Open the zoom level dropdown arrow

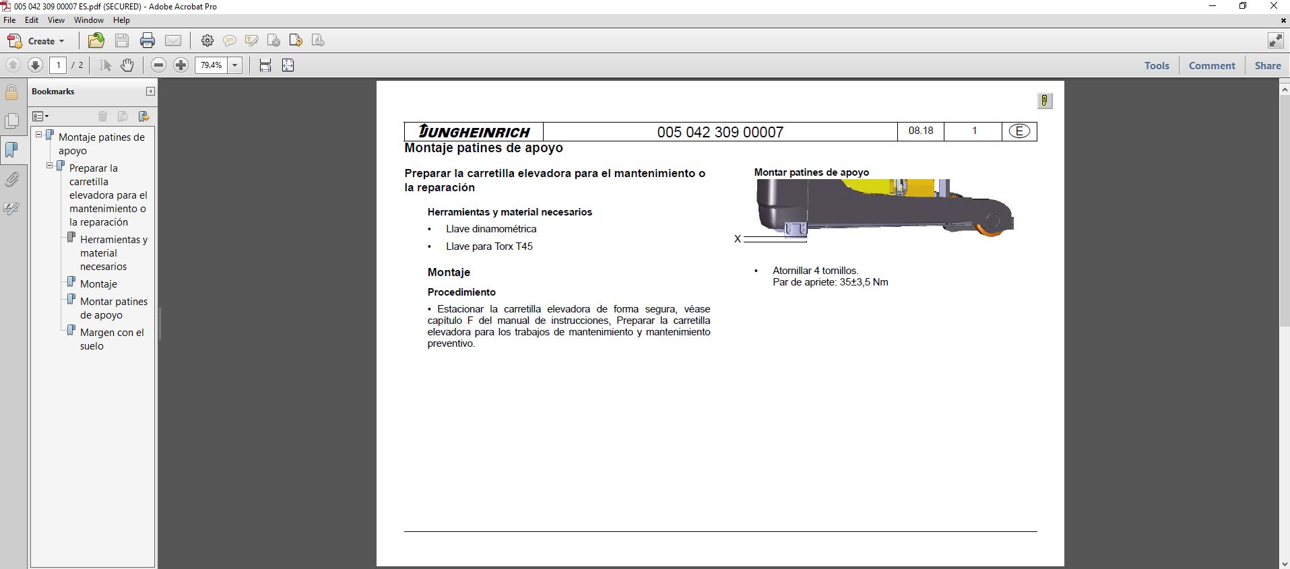click(x=235, y=65)
